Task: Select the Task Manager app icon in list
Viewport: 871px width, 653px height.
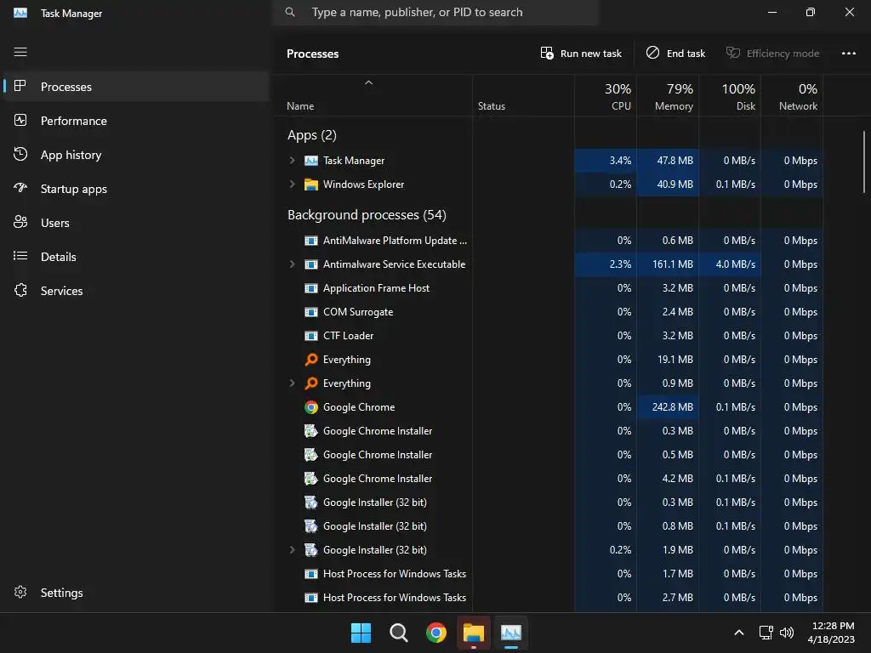Action: (311, 161)
